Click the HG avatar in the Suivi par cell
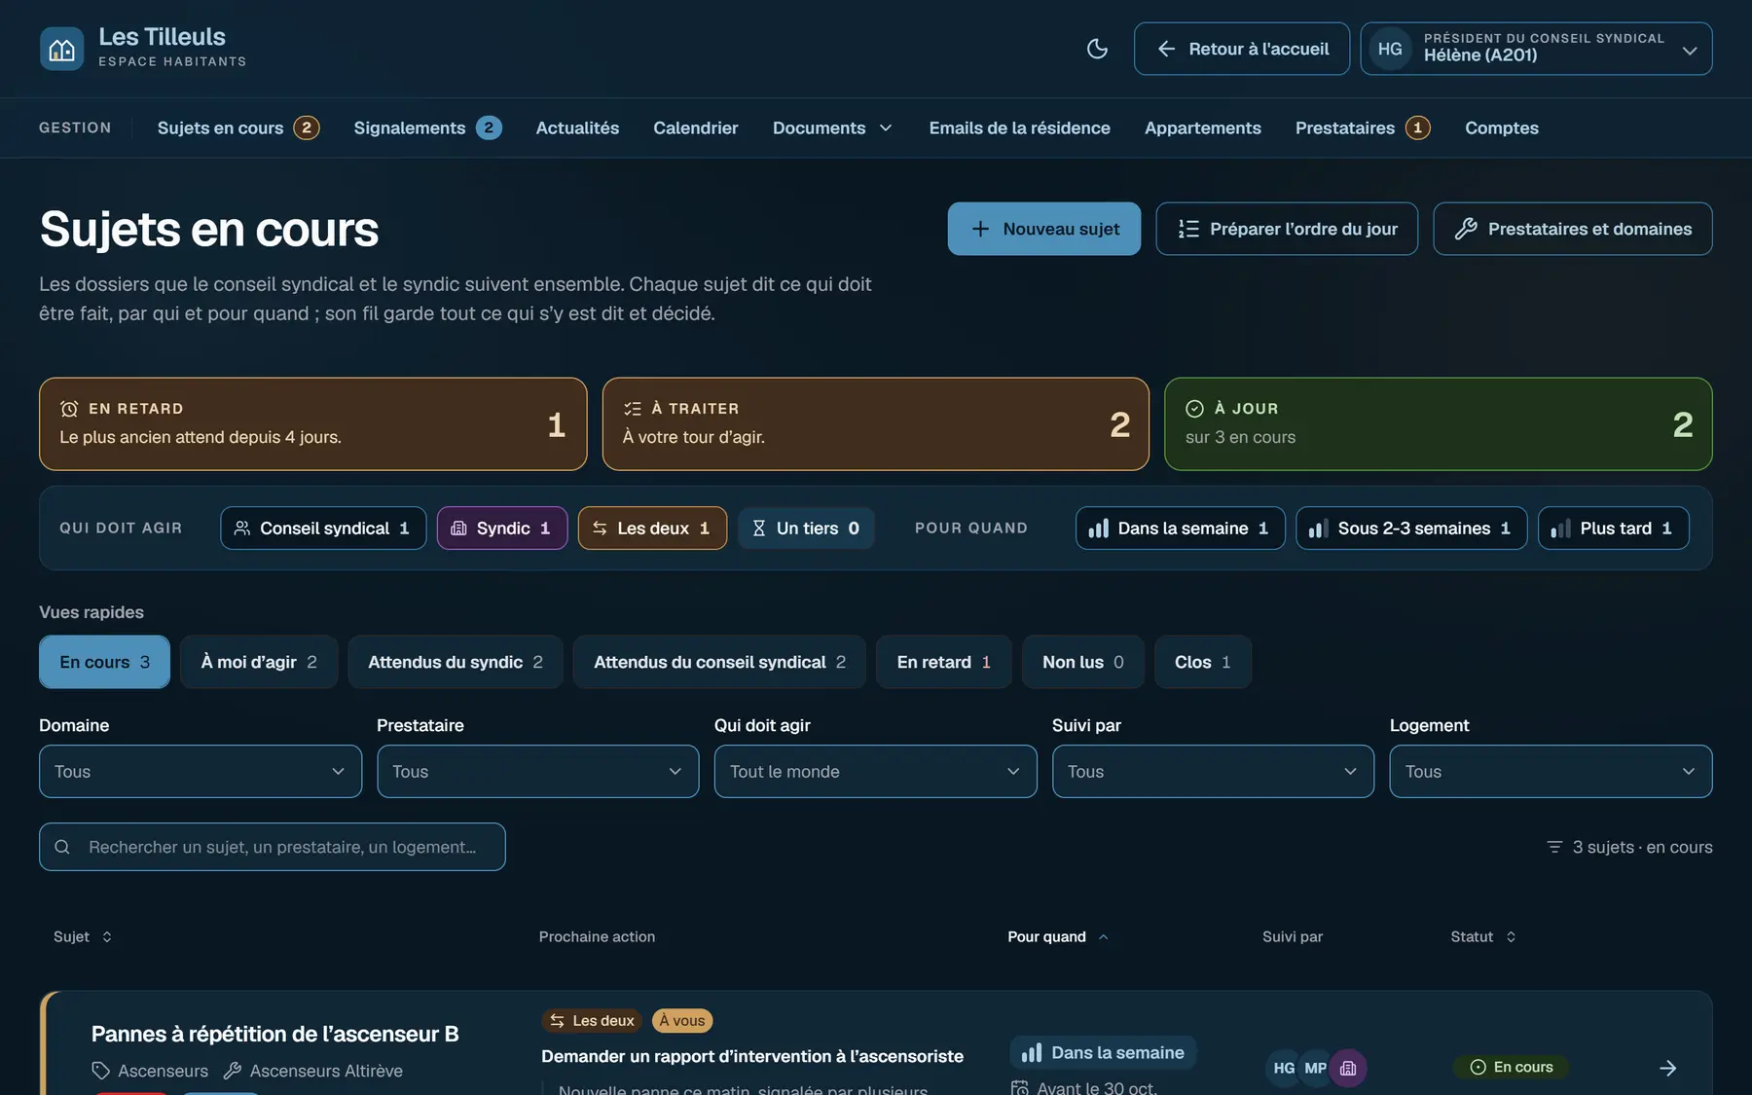Image resolution: width=1752 pixels, height=1095 pixels. [1284, 1068]
